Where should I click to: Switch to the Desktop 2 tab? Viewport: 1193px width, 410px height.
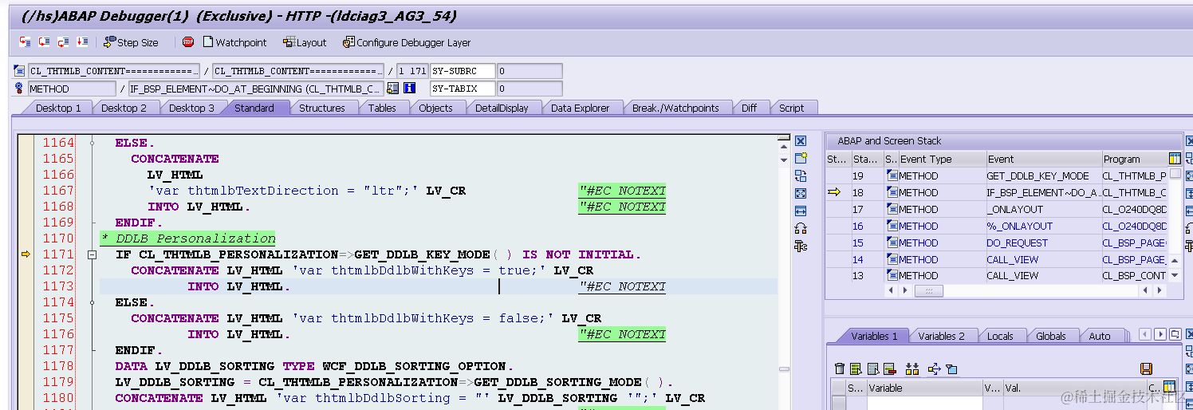click(x=124, y=108)
